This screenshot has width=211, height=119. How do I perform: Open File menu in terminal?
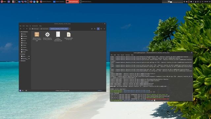coord(111,55)
